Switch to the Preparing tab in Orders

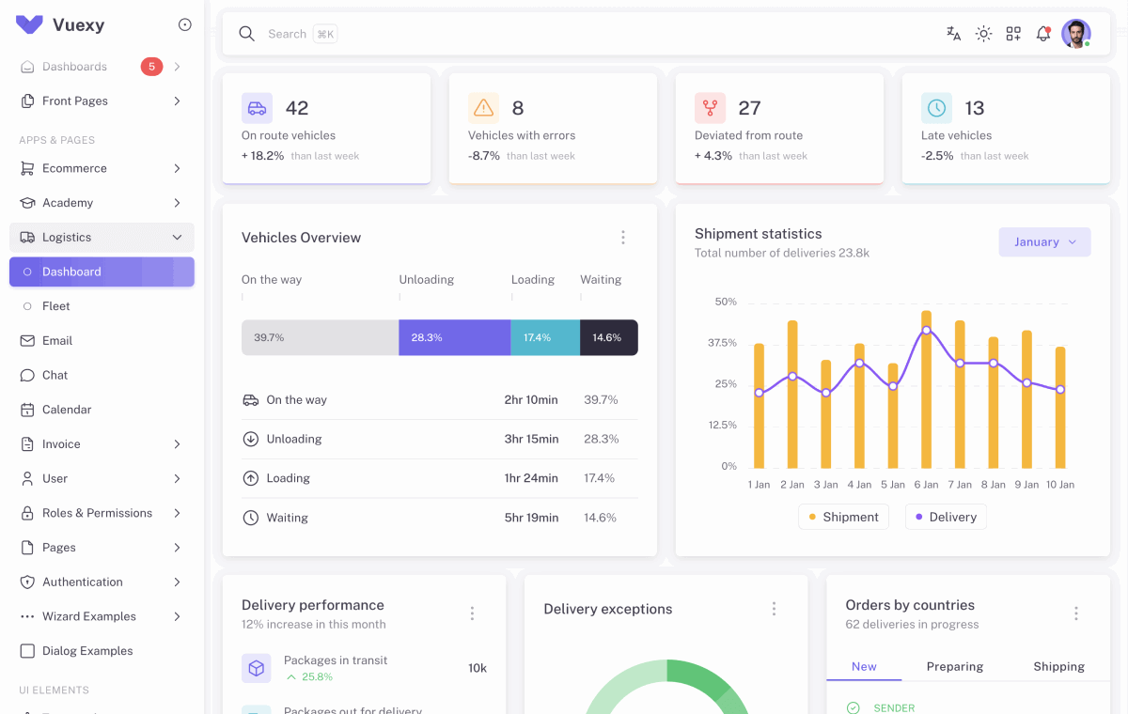pos(954,666)
